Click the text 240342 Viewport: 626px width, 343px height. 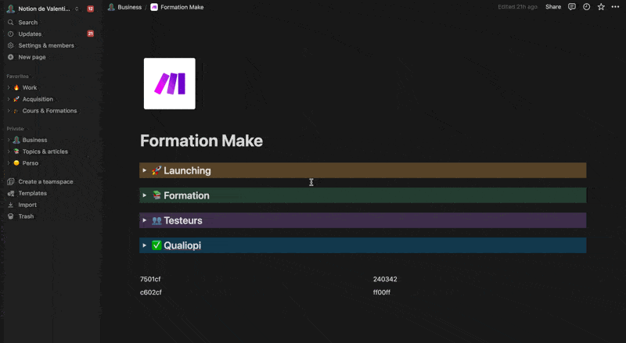385,279
